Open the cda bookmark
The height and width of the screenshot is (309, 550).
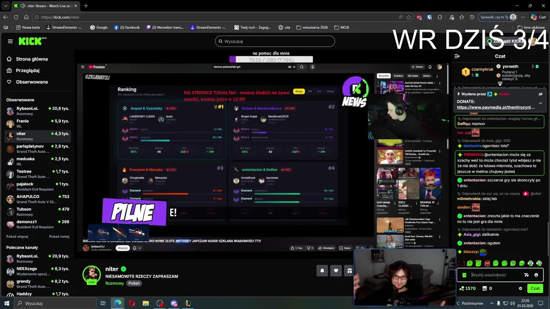[x=284, y=27]
